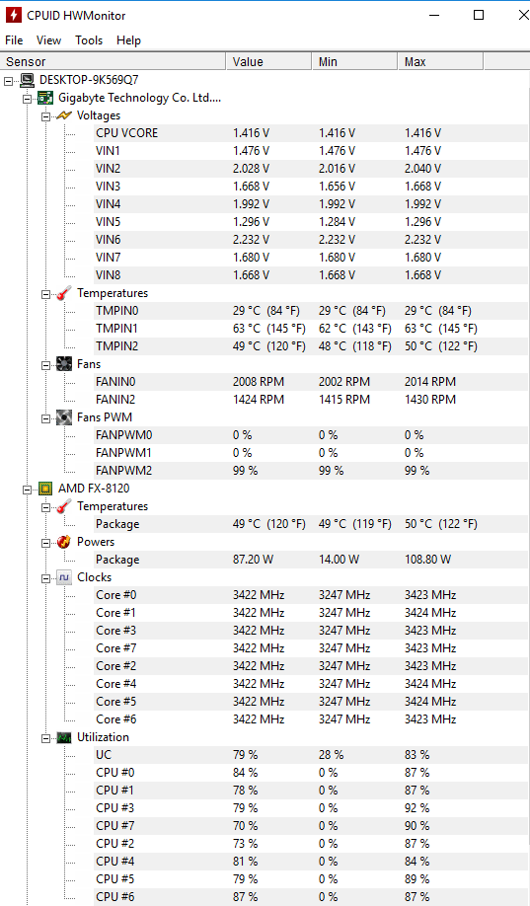Click the Fans icon
Image resolution: width=530 pixels, height=906 pixels.
click(x=63, y=364)
